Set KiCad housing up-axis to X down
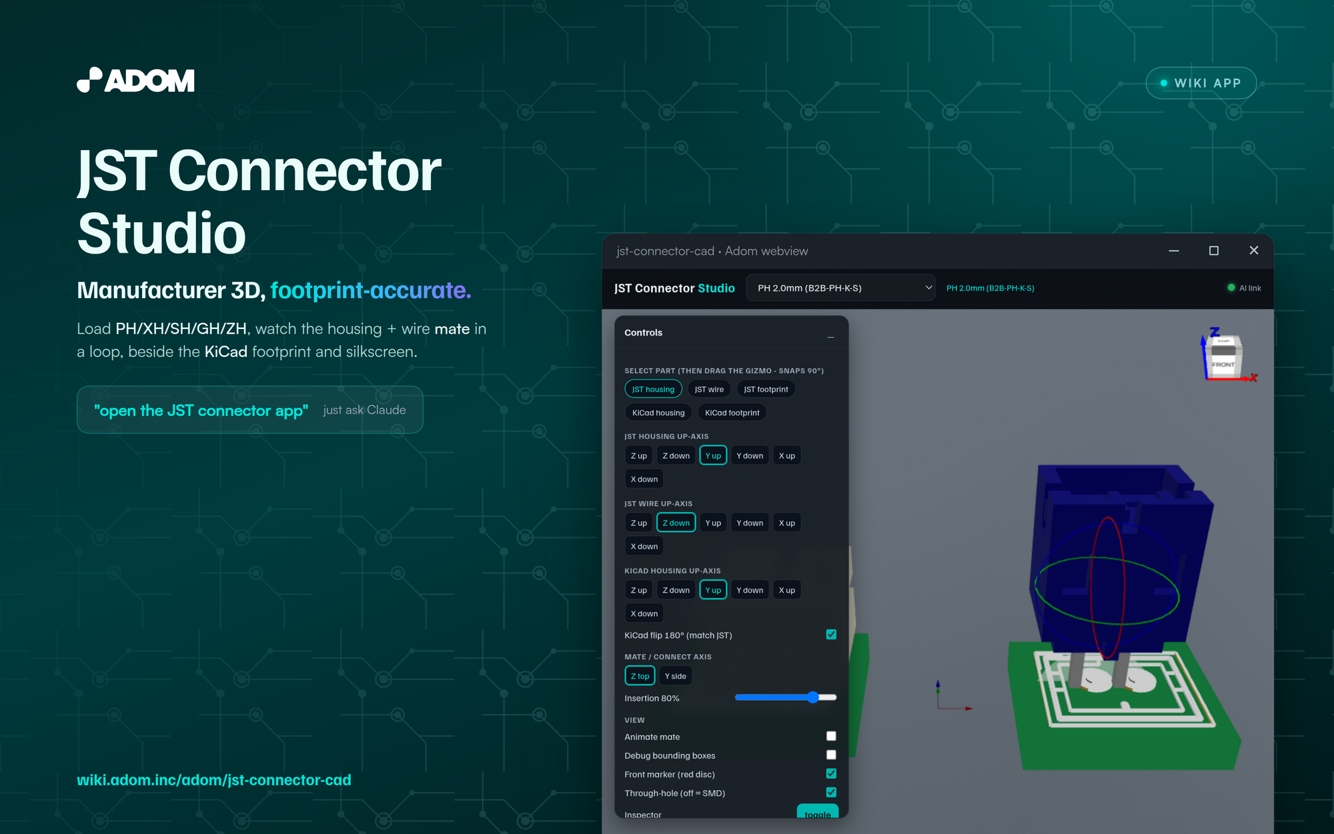The image size is (1334, 834). (644, 613)
